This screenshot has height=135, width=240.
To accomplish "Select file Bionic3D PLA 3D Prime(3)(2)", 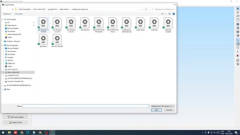I will (99, 25).
